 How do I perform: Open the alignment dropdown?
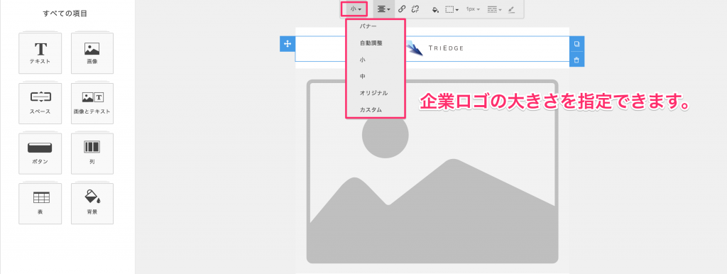pyautogui.click(x=383, y=9)
